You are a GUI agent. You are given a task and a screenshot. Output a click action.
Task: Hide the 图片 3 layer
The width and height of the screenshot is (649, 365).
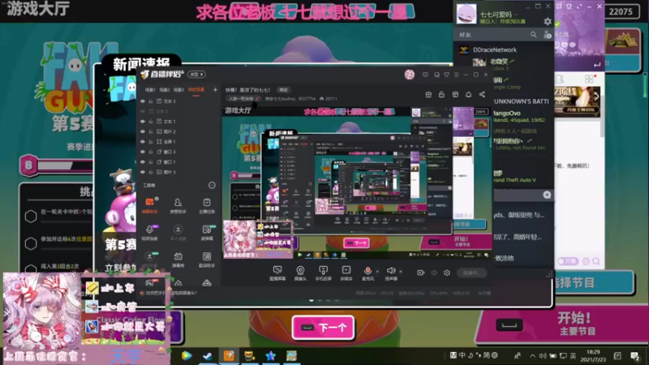[143, 172]
